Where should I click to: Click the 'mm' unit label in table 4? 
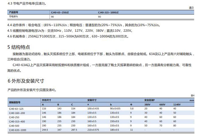click(192, 100)
